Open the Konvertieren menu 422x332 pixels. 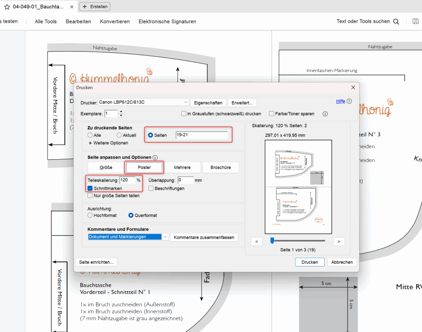tap(115, 21)
